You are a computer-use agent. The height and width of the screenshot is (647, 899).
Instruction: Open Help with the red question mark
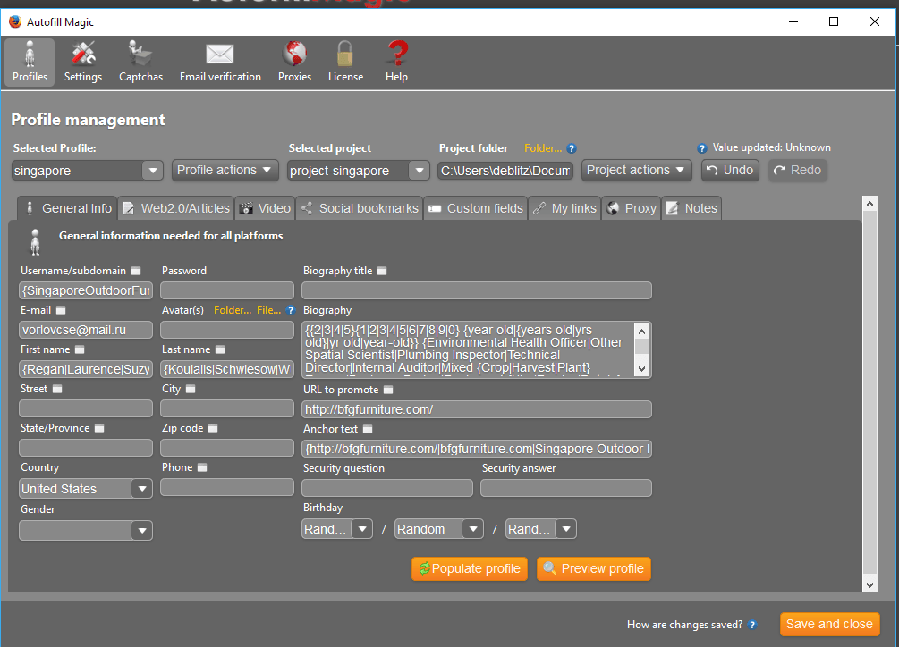coord(396,63)
